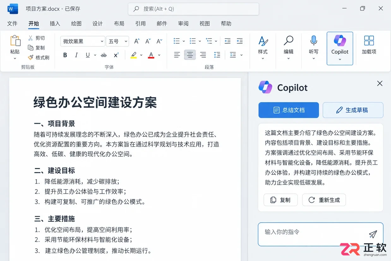Click the Dictate microphone (听写)

point(314,48)
